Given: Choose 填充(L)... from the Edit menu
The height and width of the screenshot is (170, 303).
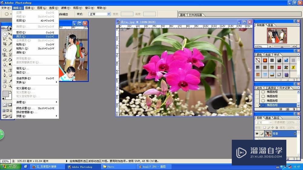Looking at the screenshot, I should click(35, 68).
